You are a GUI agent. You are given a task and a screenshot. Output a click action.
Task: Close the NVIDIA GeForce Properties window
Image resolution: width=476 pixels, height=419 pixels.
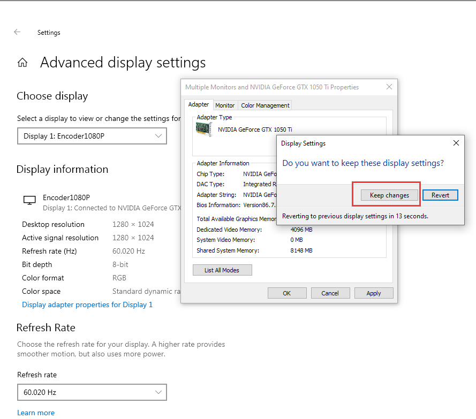pyautogui.click(x=389, y=87)
